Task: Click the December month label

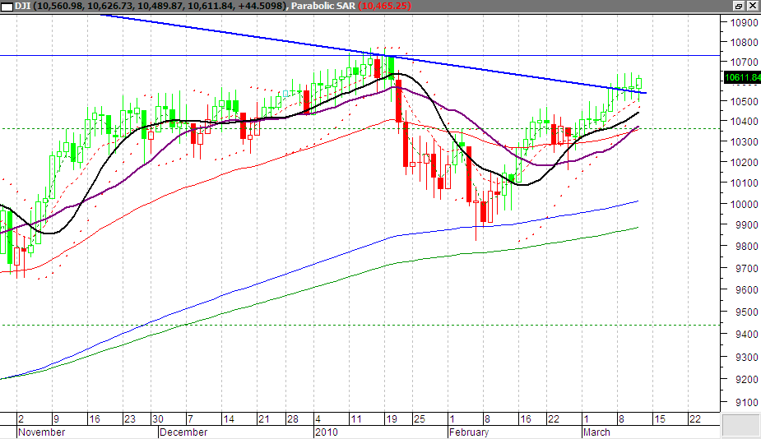Action: [x=183, y=432]
